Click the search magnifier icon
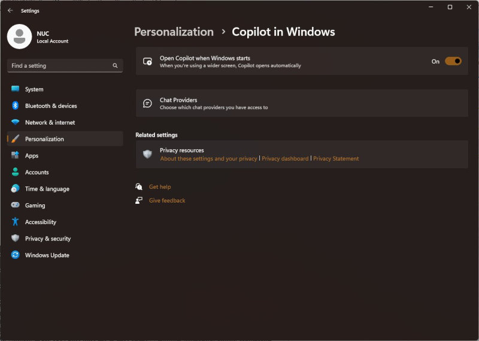 (115, 66)
